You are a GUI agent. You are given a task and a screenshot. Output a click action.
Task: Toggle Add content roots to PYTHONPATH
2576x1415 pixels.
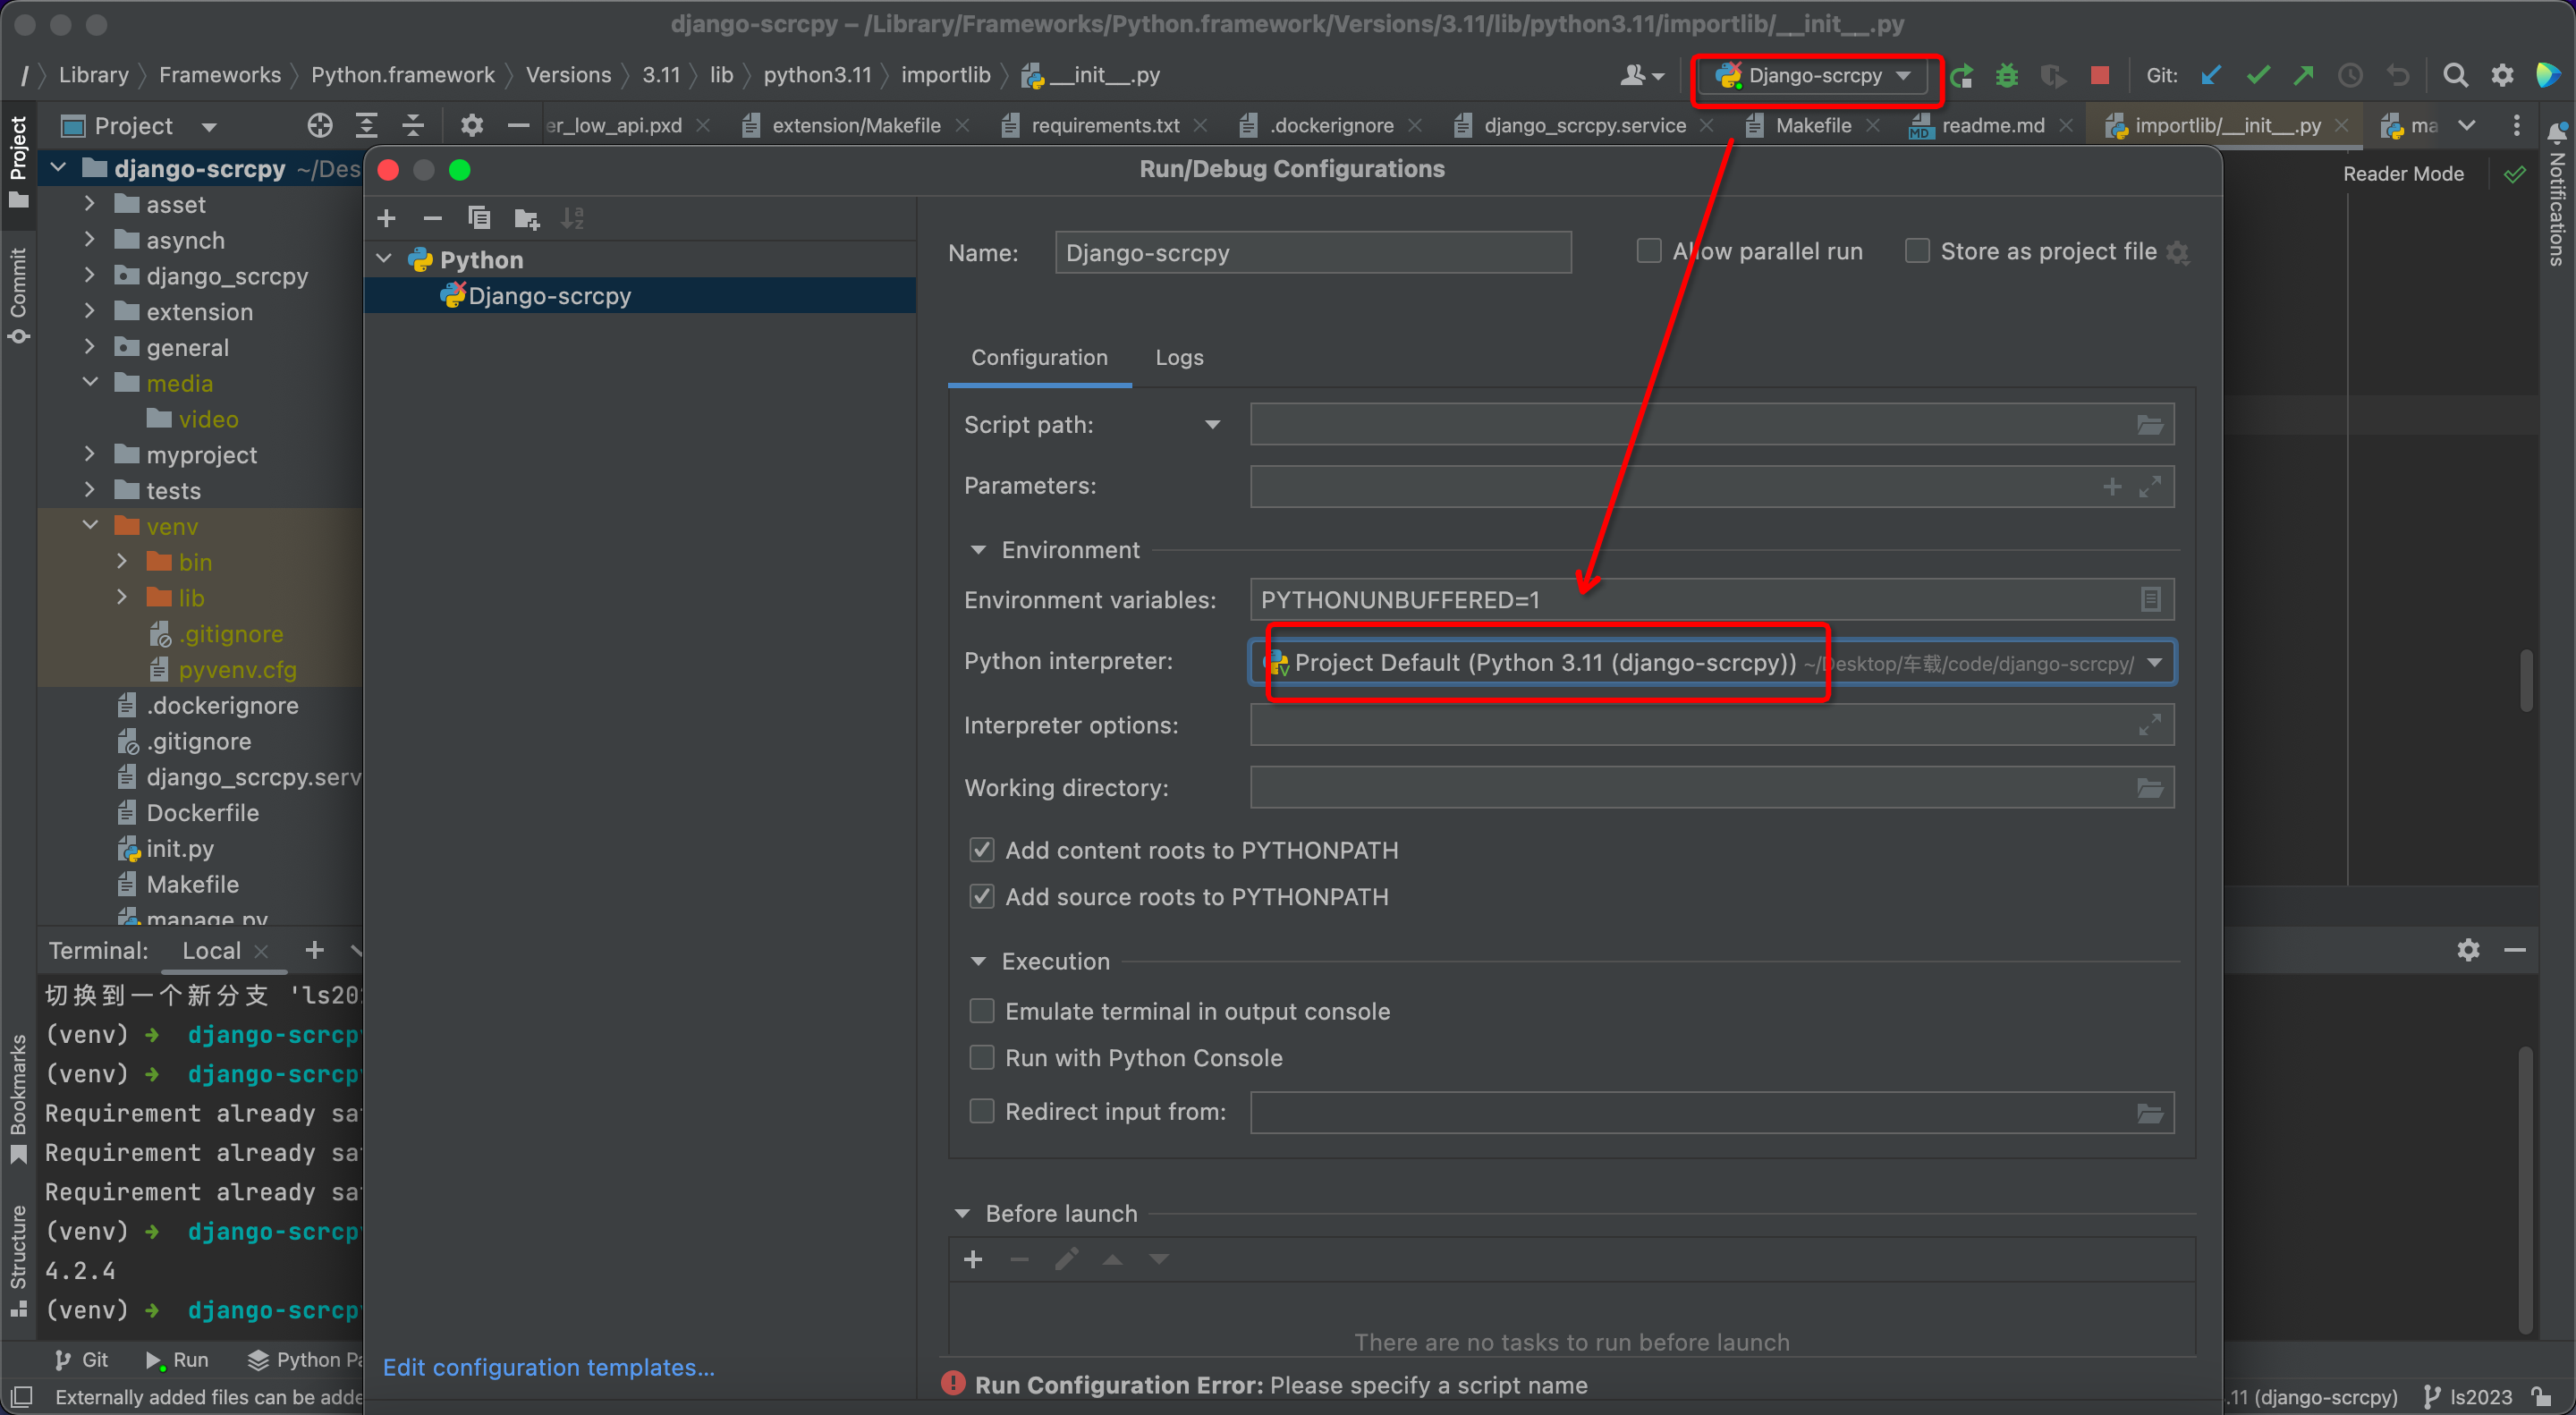tap(982, 850)
